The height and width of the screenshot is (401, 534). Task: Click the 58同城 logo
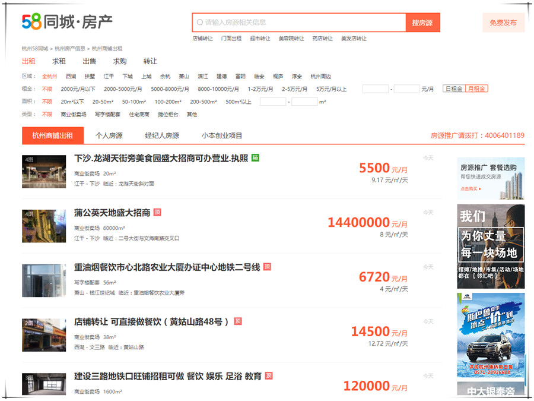[x=67, y=22]
